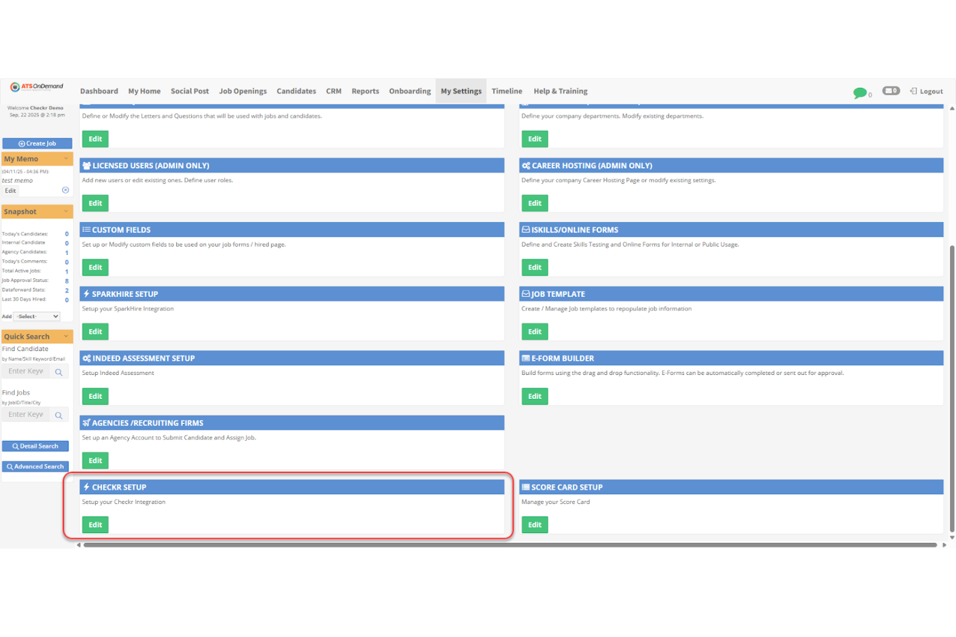Click the iSkills/Online Forms envelope icon
The width and height of the screenshot is (956, 637).
[526, 229]
